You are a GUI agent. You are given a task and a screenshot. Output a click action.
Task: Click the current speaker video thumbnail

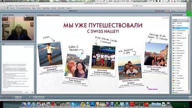point(18,28)
